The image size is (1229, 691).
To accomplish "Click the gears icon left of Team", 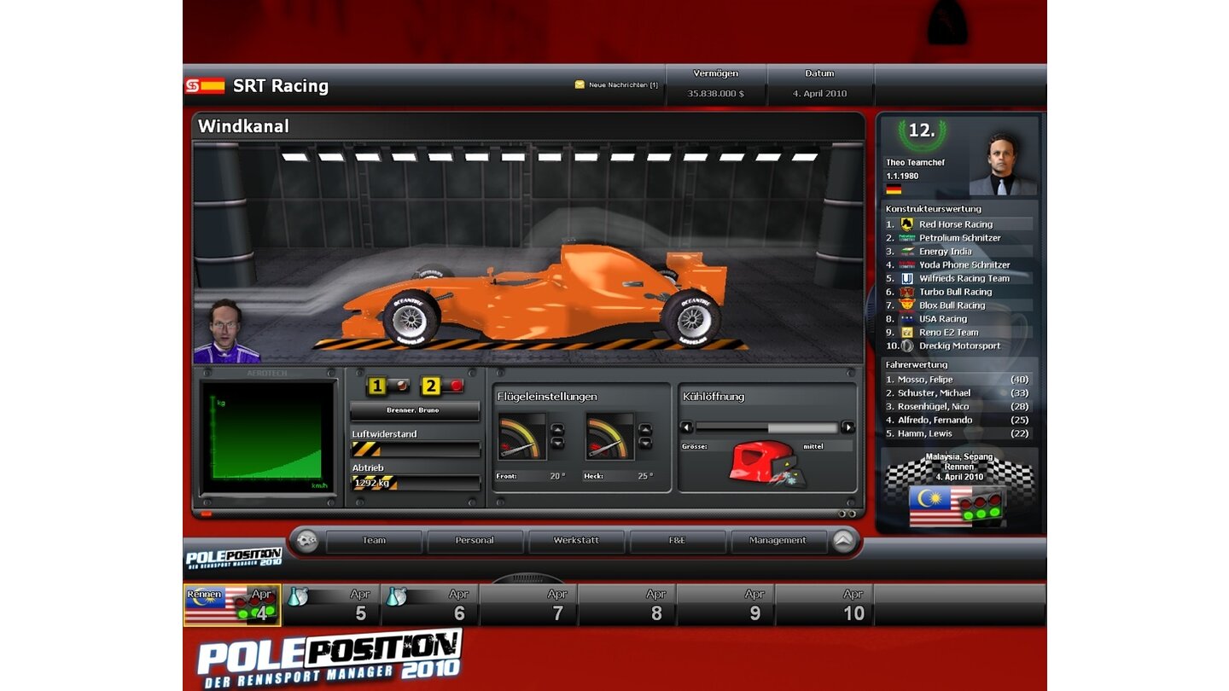I will coord(306,541).
